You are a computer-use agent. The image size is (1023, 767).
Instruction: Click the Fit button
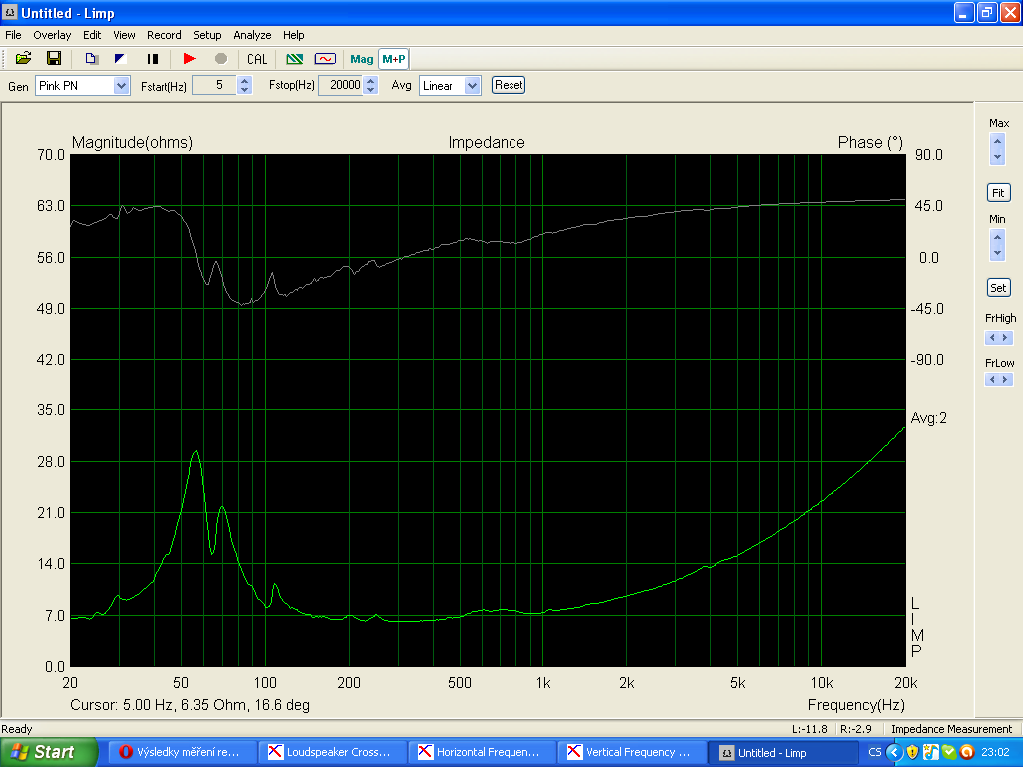click(998, 193)
